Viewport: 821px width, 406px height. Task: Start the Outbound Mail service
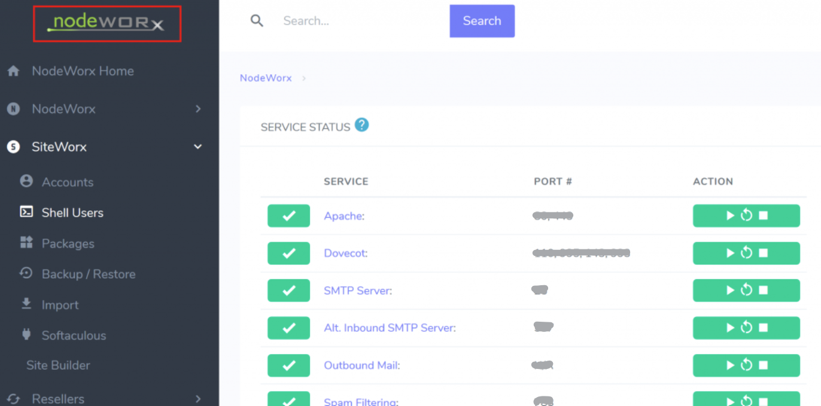pos(730,365)
